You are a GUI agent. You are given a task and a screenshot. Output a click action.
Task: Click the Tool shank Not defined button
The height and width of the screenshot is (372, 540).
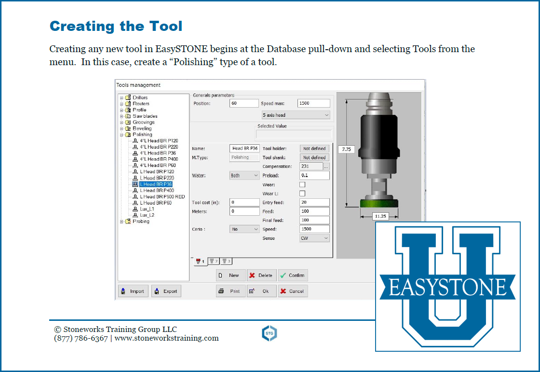click(314, 158)
